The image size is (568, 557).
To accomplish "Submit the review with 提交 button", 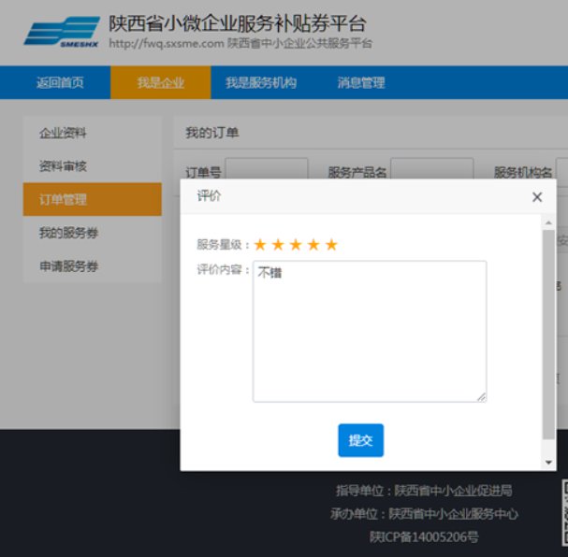I will [x=360, y=440].
